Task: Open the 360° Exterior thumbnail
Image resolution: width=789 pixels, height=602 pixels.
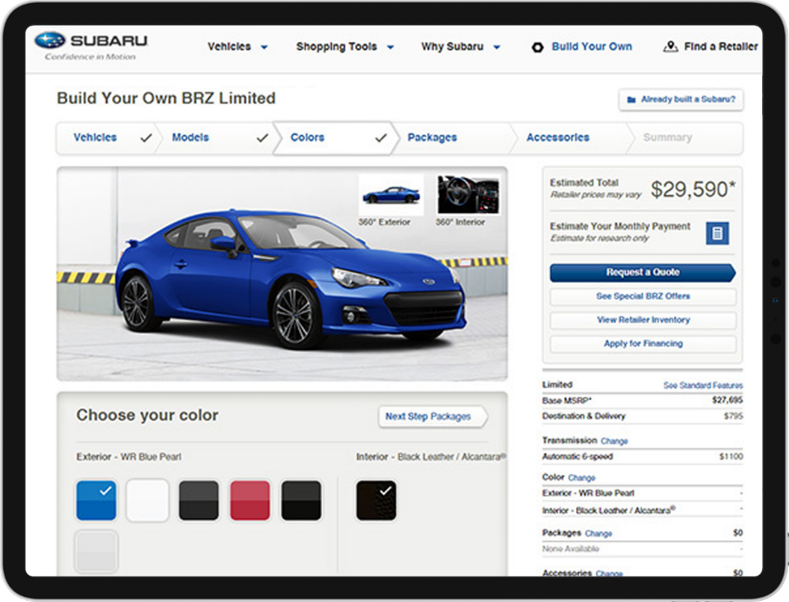Action: click(x=391, y=195)
